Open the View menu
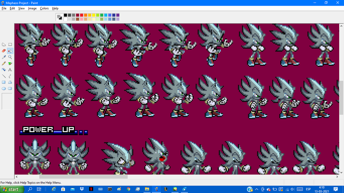This screenshot has width=344, height=193. (x=21, y=8)
